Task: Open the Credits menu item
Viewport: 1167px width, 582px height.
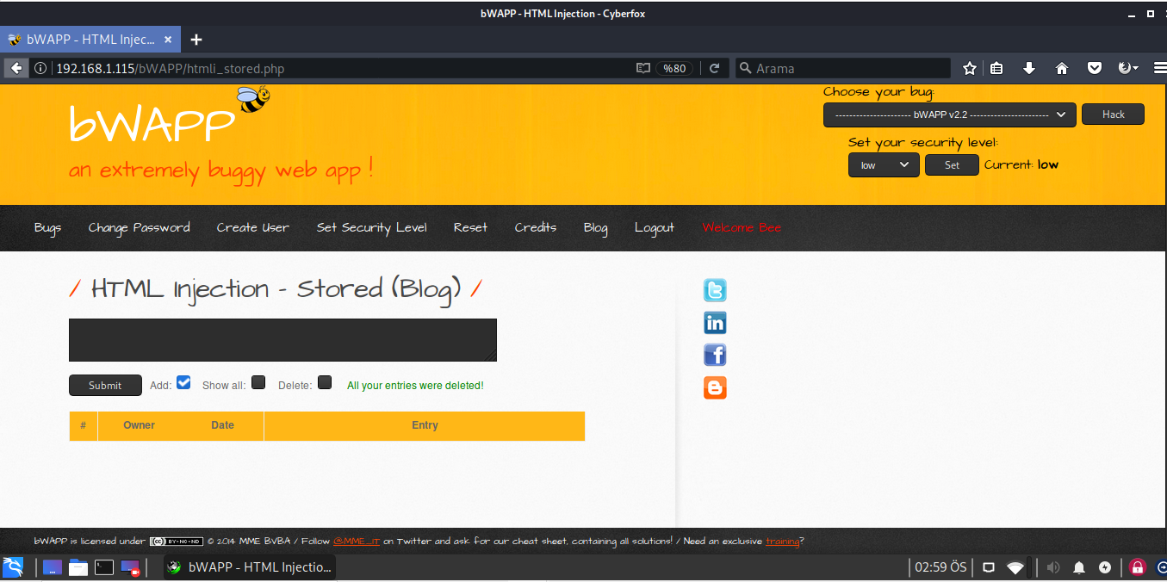Action: (x=536, y=227)
